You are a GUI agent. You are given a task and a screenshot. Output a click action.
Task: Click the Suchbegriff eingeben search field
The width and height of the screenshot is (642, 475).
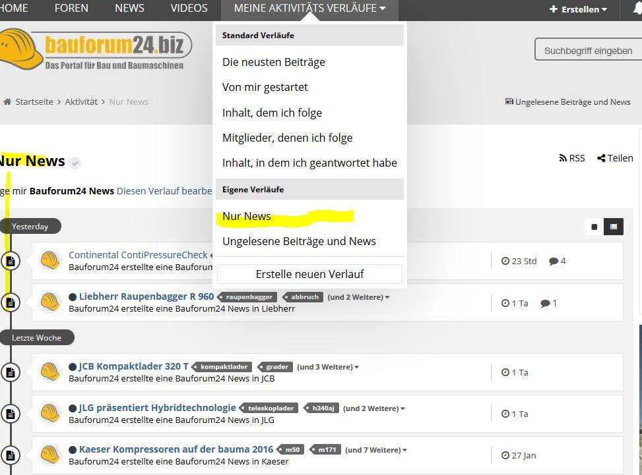[x=589, y=49]
